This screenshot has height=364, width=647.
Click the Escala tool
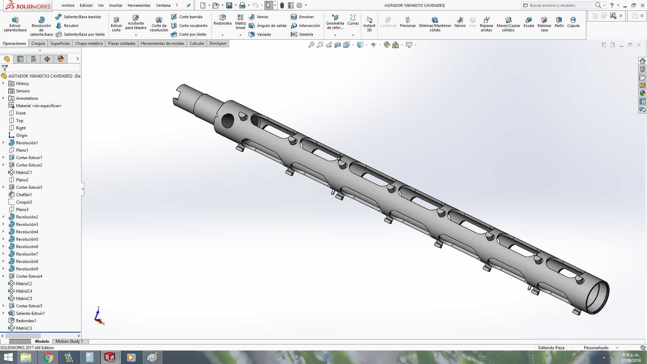529,22
